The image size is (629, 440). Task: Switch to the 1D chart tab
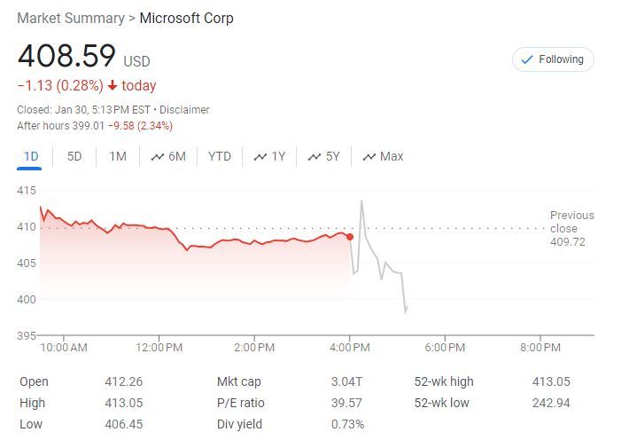[x=31, y=157]
